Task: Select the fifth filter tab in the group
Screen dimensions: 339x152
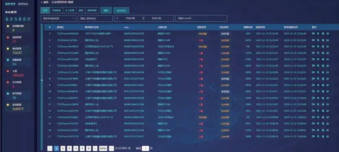Action: tap(92, 10)
